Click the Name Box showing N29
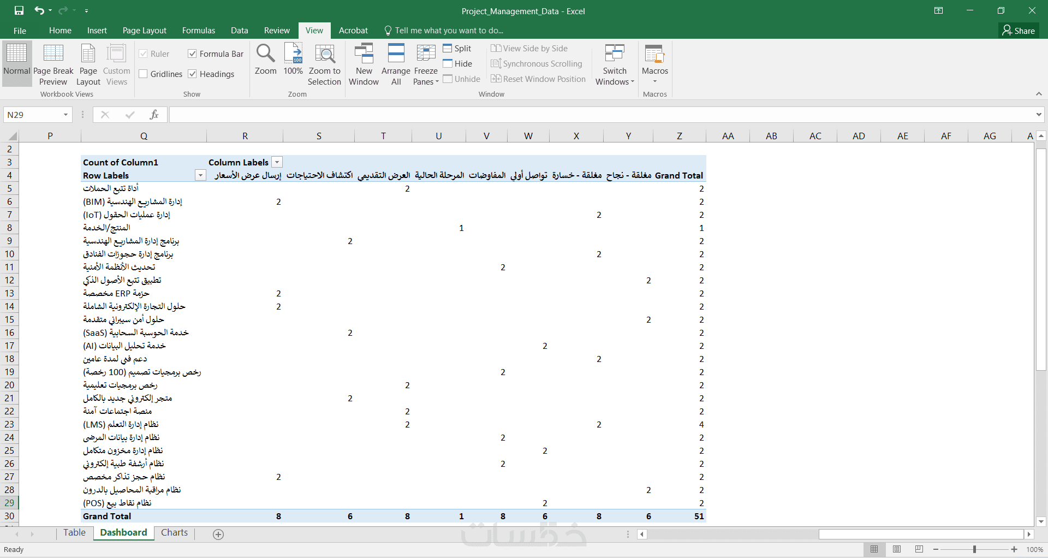This screenshot has width=1048, height=558. coord(33,115)
